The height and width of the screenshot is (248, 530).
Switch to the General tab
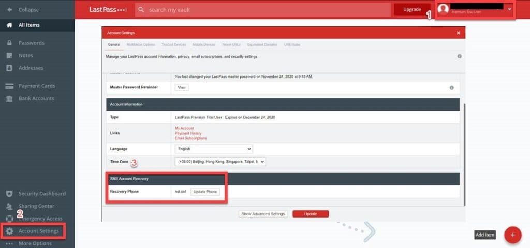(114, 45)
